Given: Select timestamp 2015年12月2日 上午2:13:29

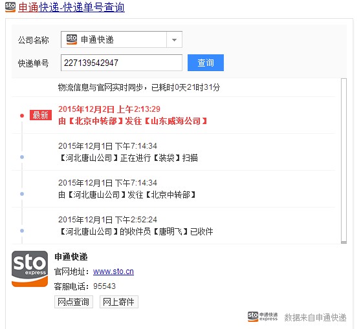Looking at the screenshot, I should (x=109, y=109).
